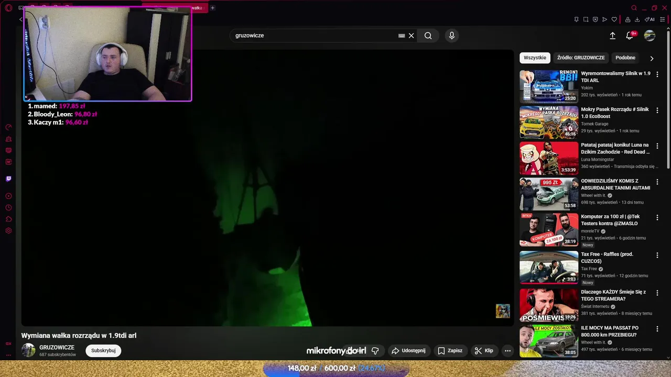Open the Tax Free - Raffles thumbnail
The height and width of the screenshot is (377, 671).
[549, 267]
